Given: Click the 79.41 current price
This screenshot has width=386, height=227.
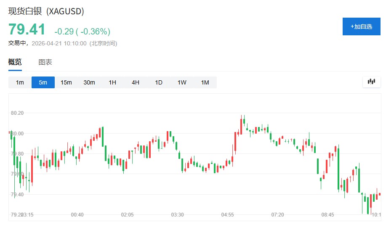Looking at the screenshot, I should pyautogui.click(x=27, y=30).
